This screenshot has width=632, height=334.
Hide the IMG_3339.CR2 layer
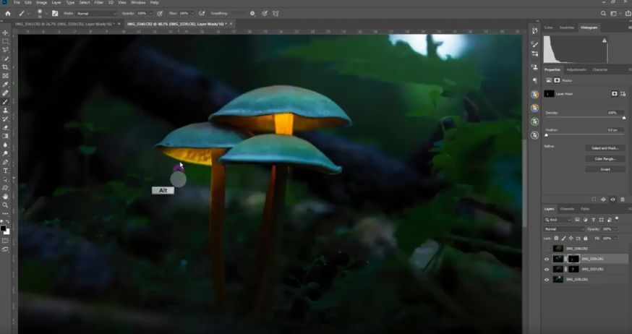(547, 259)
